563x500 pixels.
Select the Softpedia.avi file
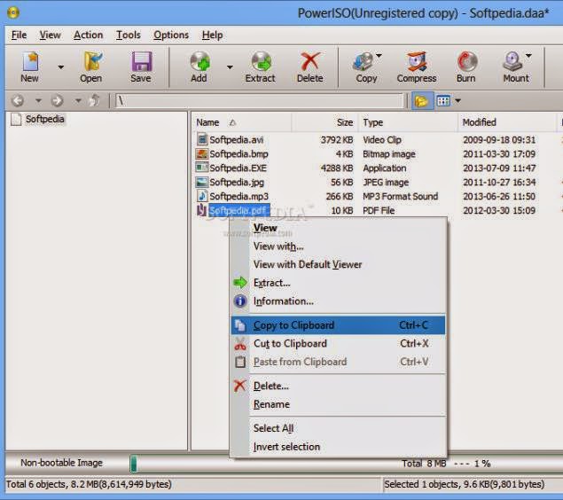coord(236,139)
